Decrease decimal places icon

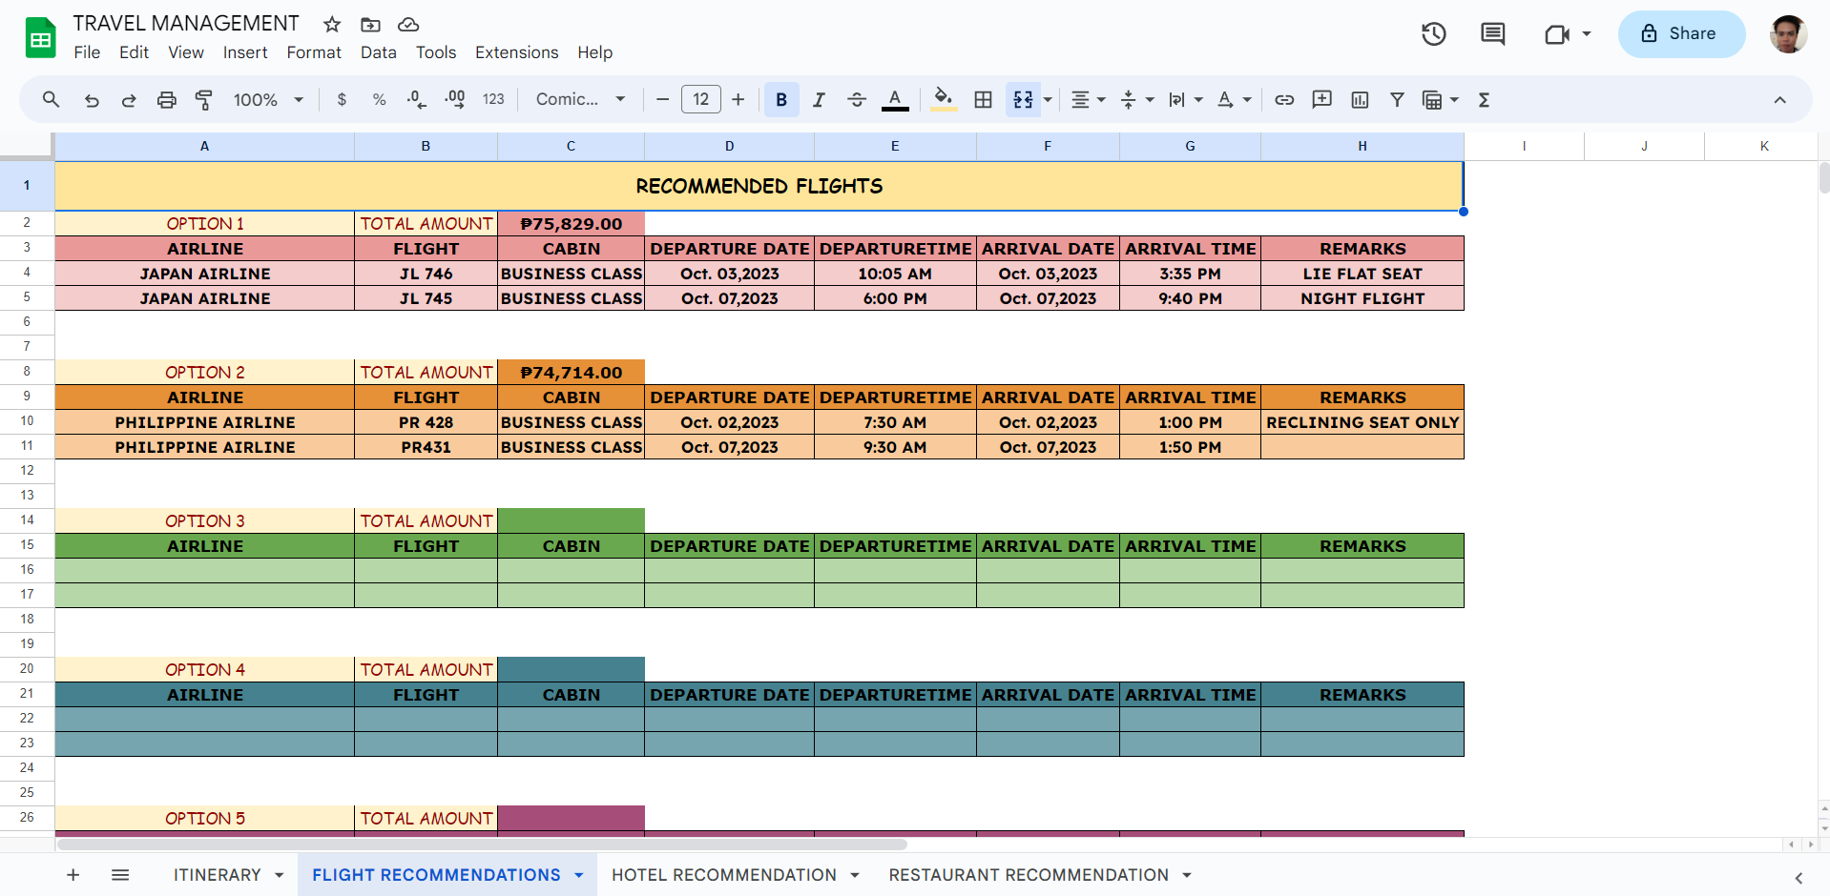[417, 99]
